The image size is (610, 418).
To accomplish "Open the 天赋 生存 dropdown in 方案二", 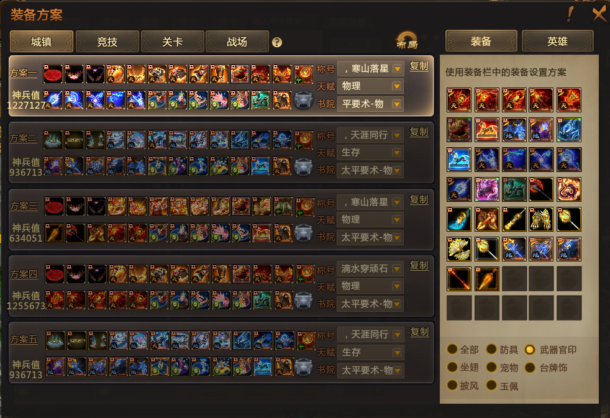I will point(370,152).
